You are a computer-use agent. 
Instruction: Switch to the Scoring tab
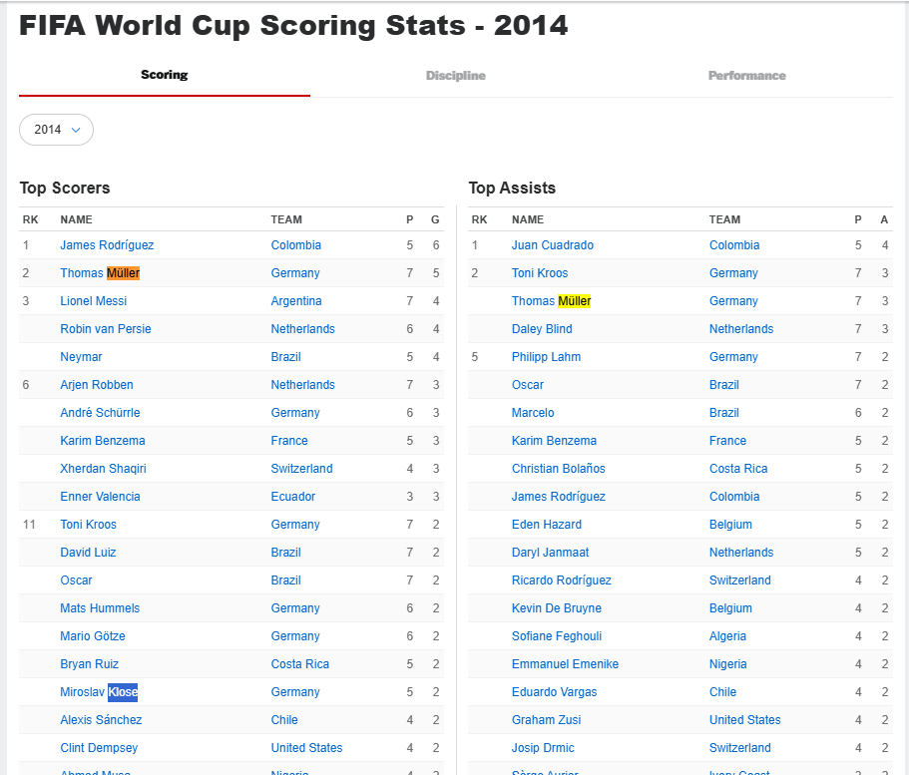click(x=164, y=75)
